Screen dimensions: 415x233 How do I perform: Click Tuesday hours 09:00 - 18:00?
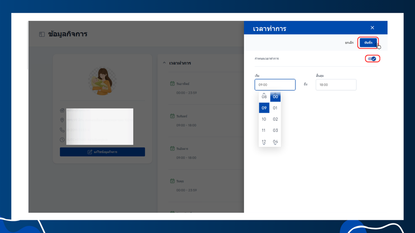[x=186, y=158]
